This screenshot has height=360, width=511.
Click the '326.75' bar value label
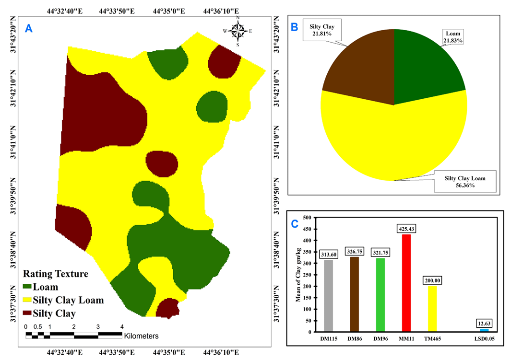point(355,252)
